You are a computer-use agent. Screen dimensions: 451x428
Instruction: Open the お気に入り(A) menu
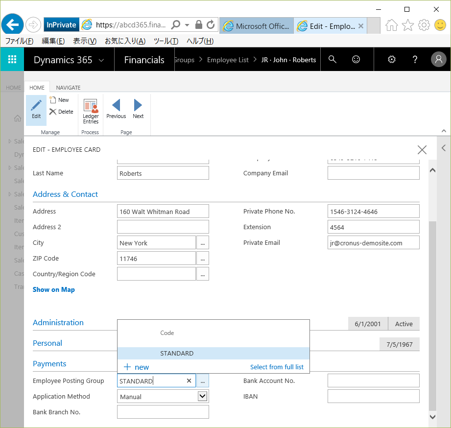click(125, 41)
